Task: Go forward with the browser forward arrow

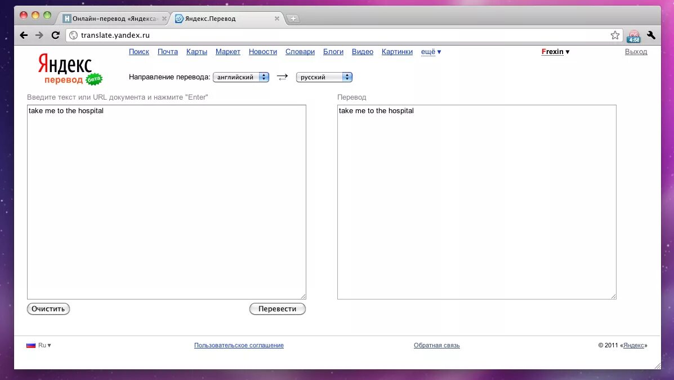Action: (x=39, y=35)
